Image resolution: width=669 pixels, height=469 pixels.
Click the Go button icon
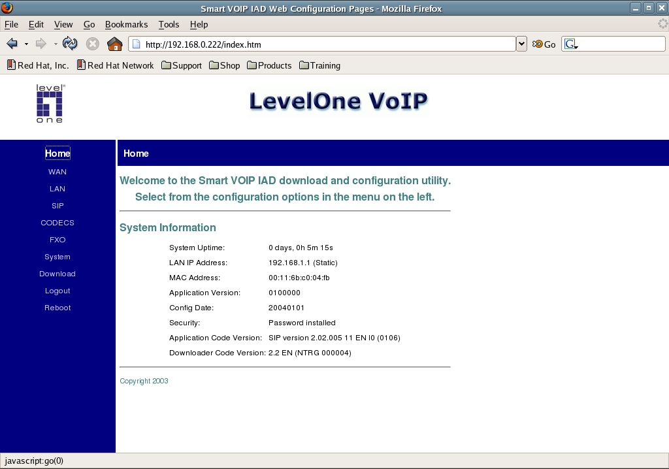click(x=544, y=44)
